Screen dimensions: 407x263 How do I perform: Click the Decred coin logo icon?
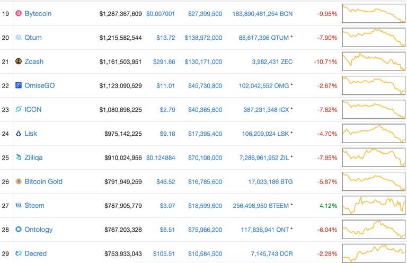coord(19,253)
